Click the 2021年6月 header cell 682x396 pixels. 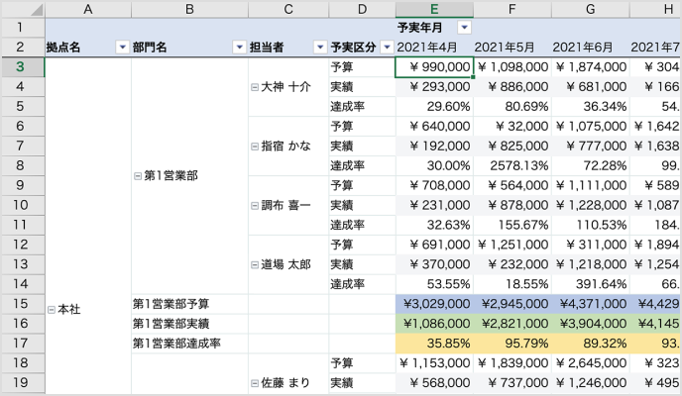590,47
